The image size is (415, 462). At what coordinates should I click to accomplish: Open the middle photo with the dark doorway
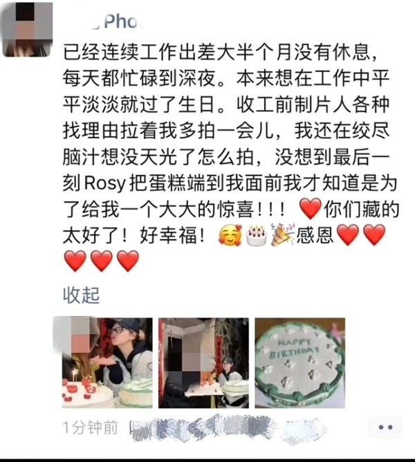203,362
